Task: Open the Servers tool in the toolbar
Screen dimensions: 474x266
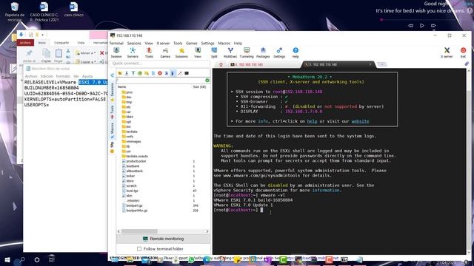Action: 133,52
